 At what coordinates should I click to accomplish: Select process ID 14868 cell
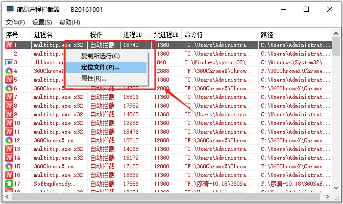pyautogui.click(x=131, y=114)
